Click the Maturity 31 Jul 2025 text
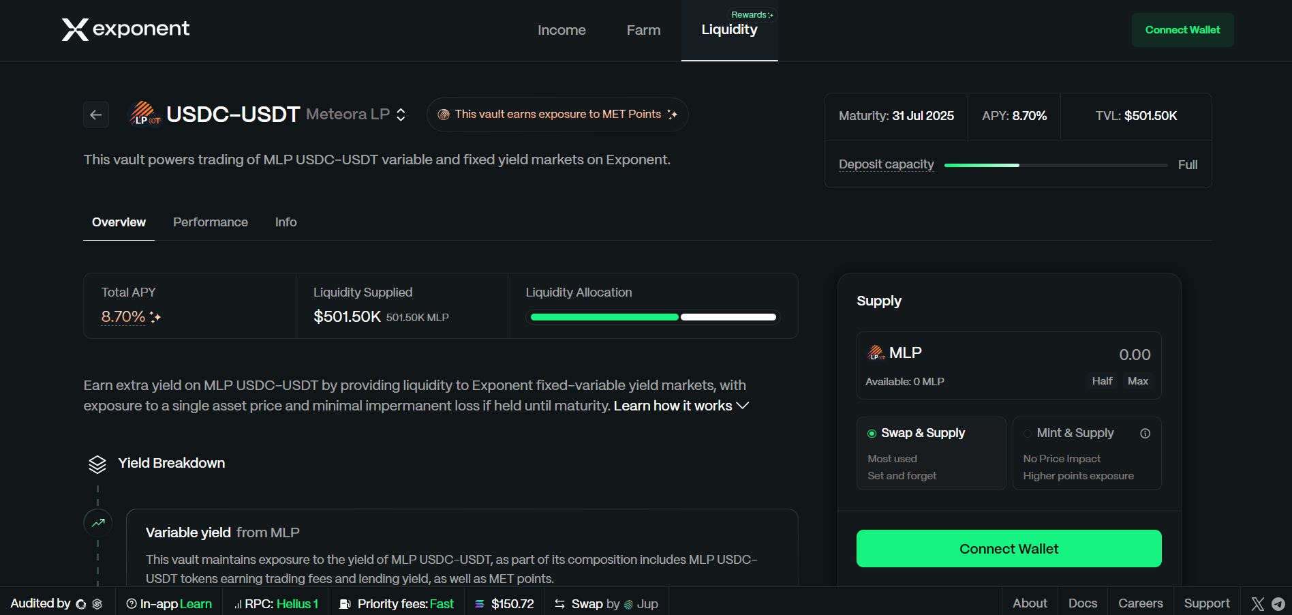Image resolution: width=1292 pixels, height=615 pixels. click(x=896, y=116)
